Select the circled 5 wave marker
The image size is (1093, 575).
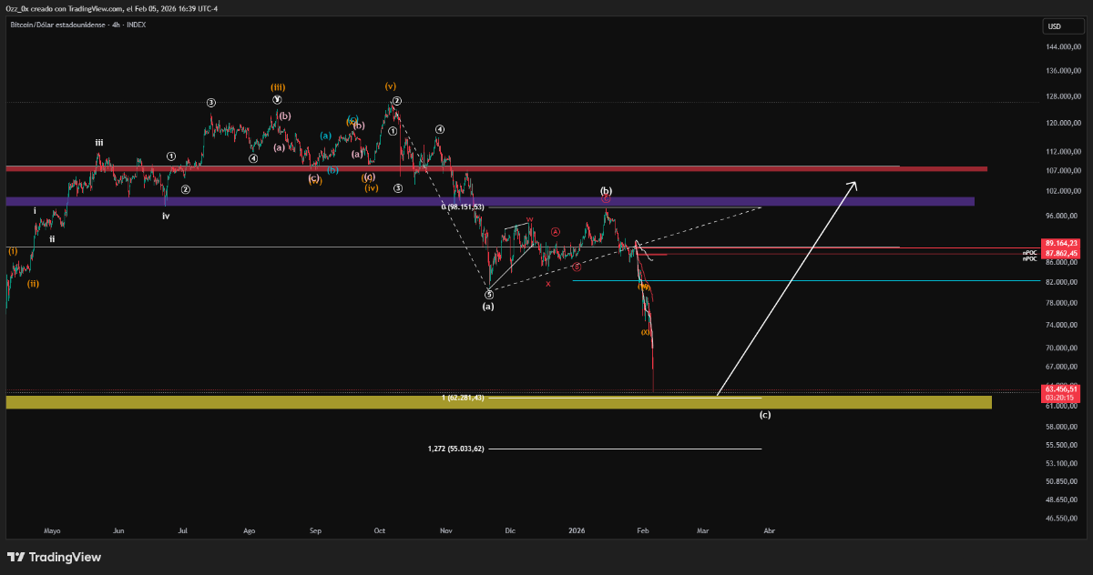coord(489,295)
